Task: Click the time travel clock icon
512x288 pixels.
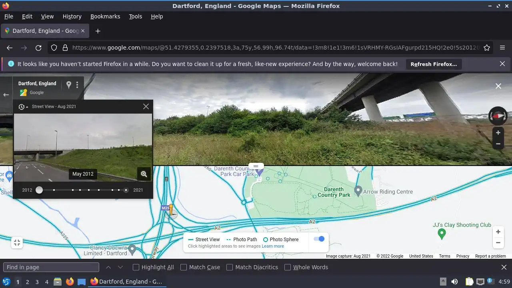Action: point(22,107)
